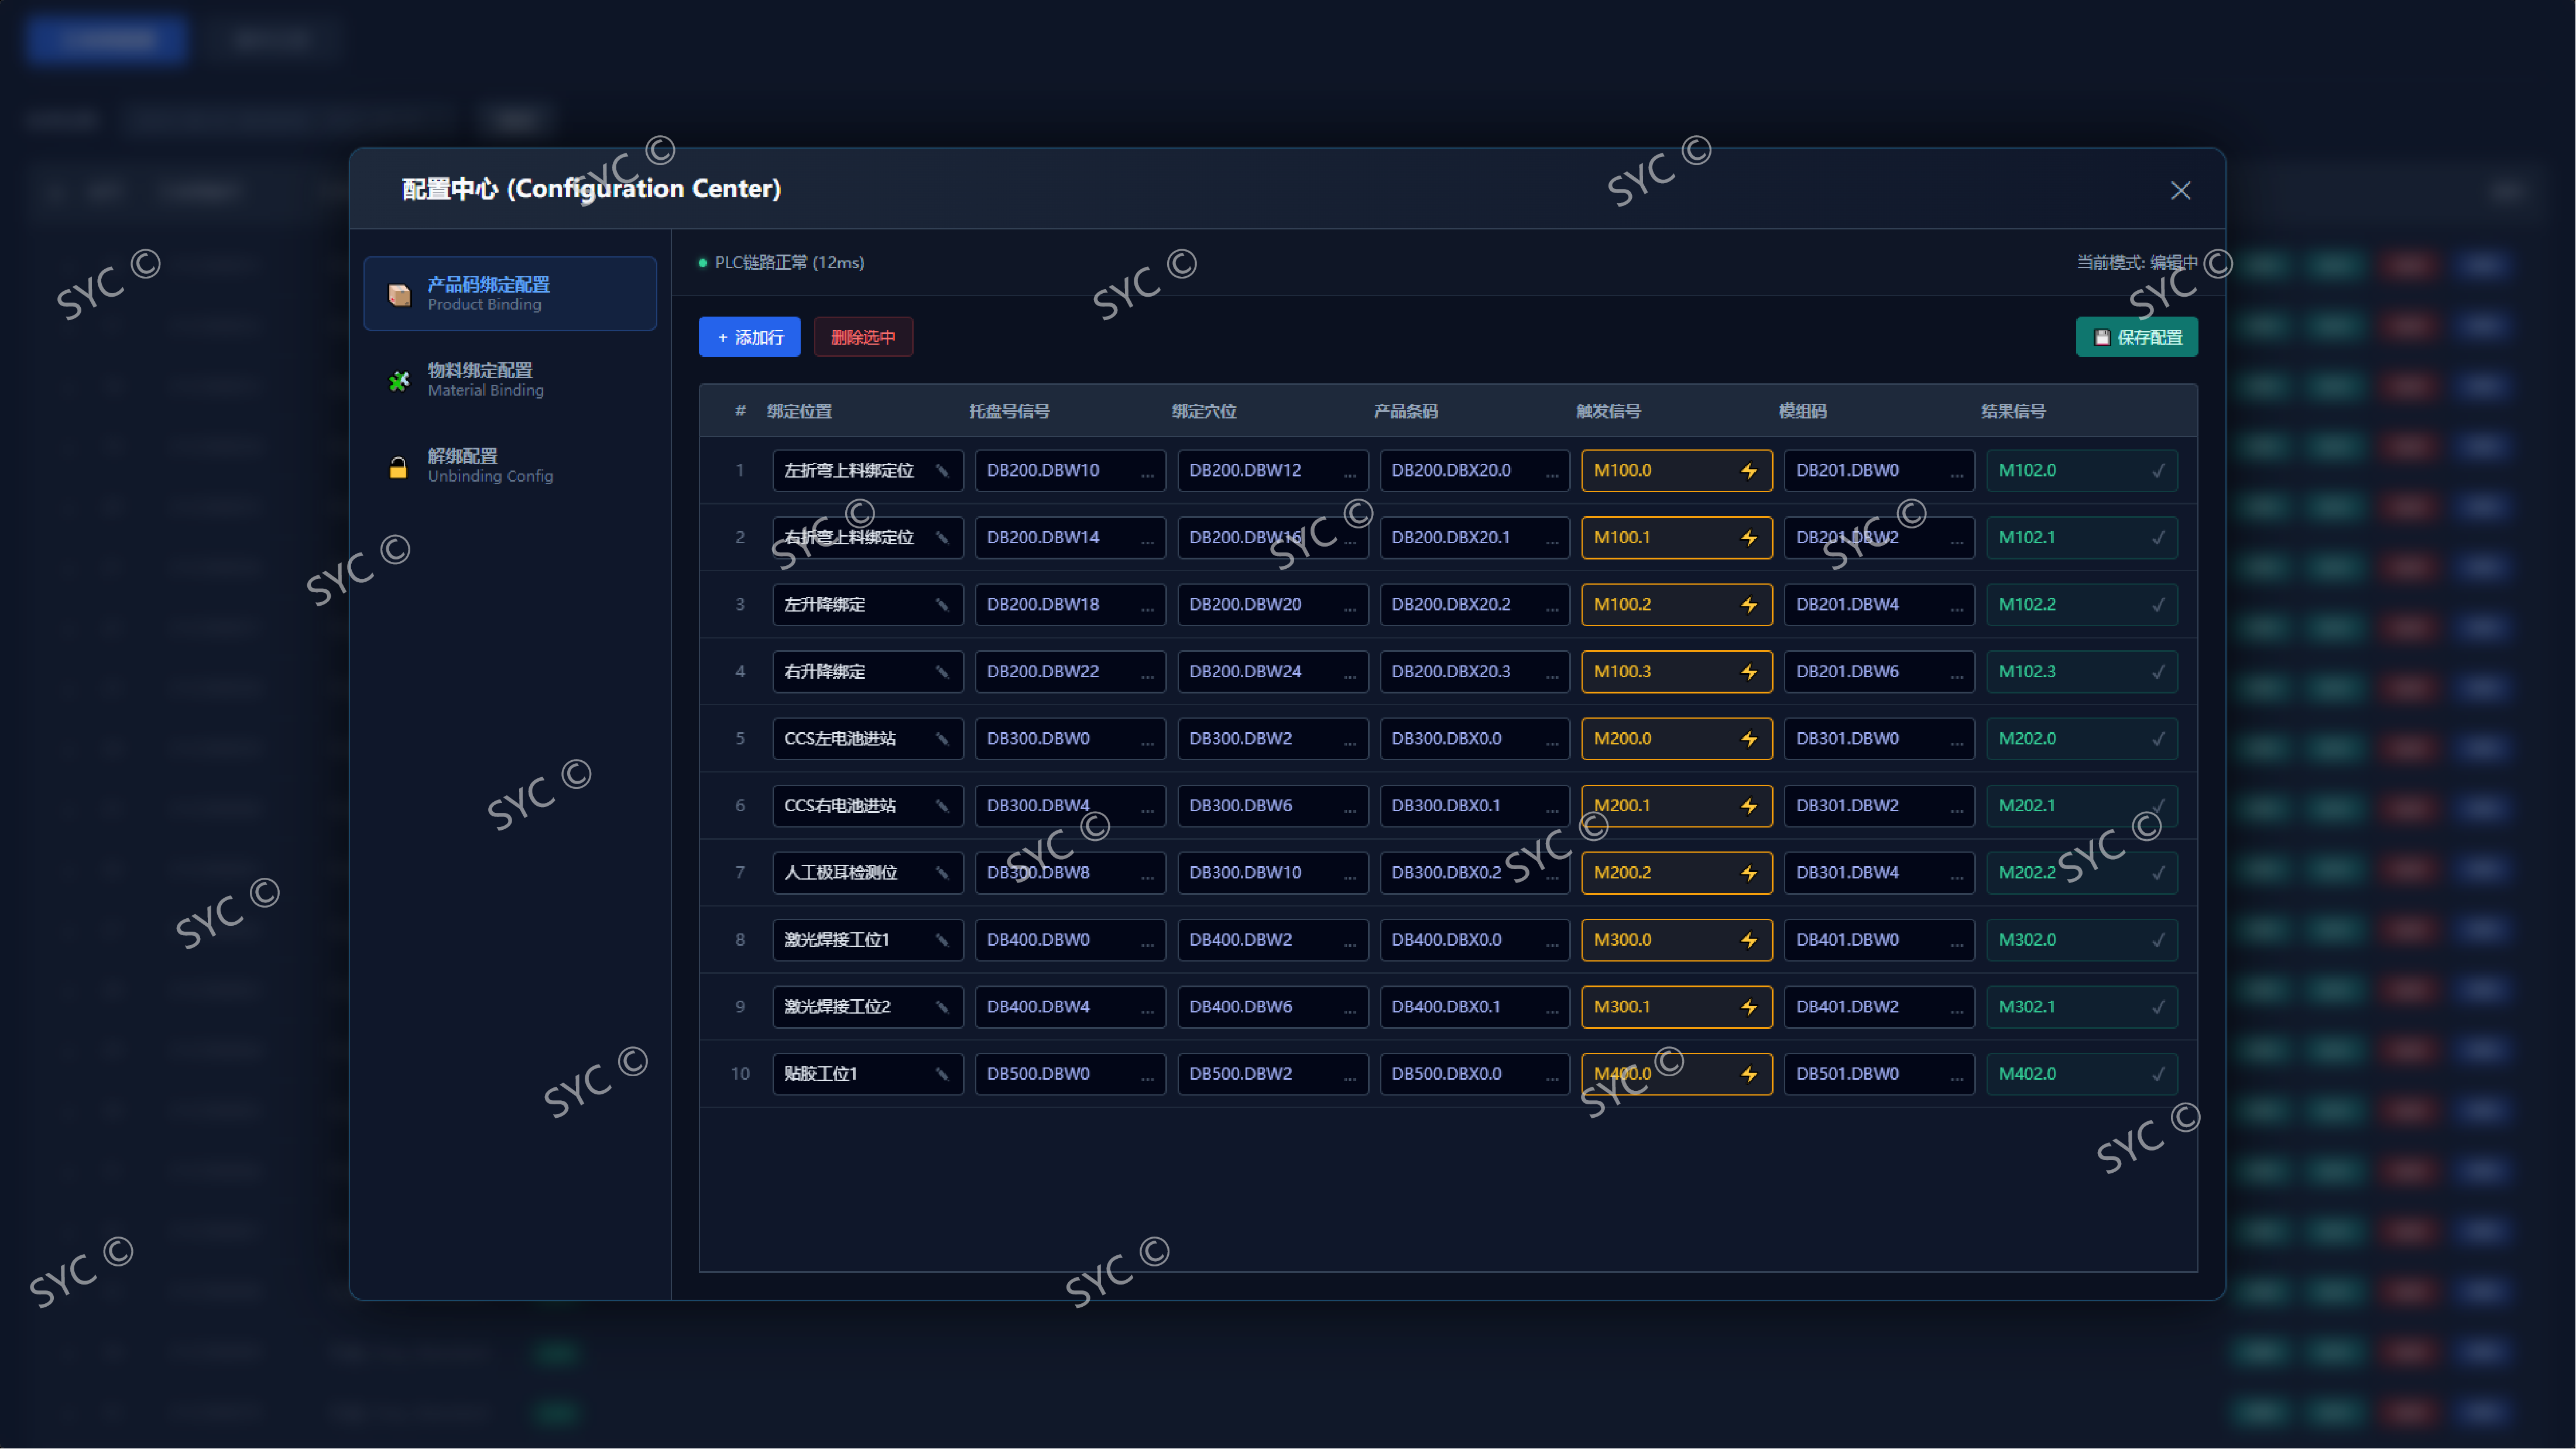The height and width of the screenshot is (1449, 2576).
Task: Click ellipsis icon in DB301.DBW0 module code field
Action: point(1956,741)
